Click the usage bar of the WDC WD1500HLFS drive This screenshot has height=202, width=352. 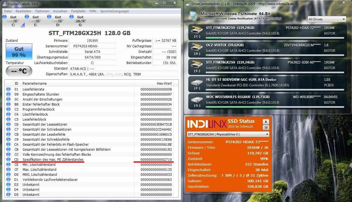coord(275,107)
